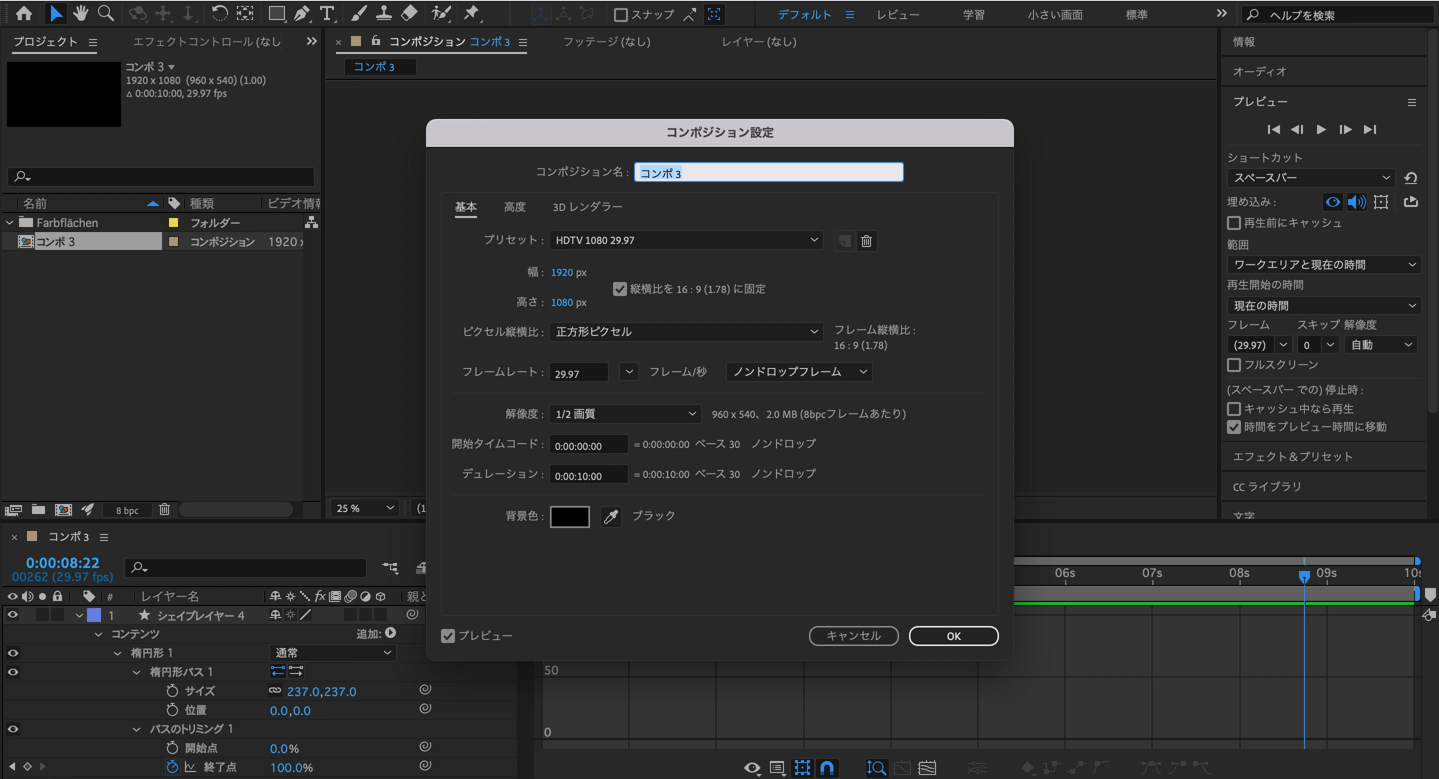Select the Rotation tool
1439x779 pixels.
pyautogui.click(x=219, y=13)
